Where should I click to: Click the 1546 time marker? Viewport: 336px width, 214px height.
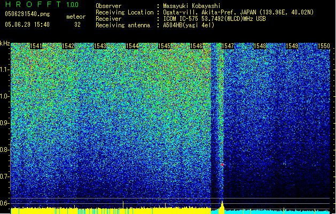pos(196,46)
